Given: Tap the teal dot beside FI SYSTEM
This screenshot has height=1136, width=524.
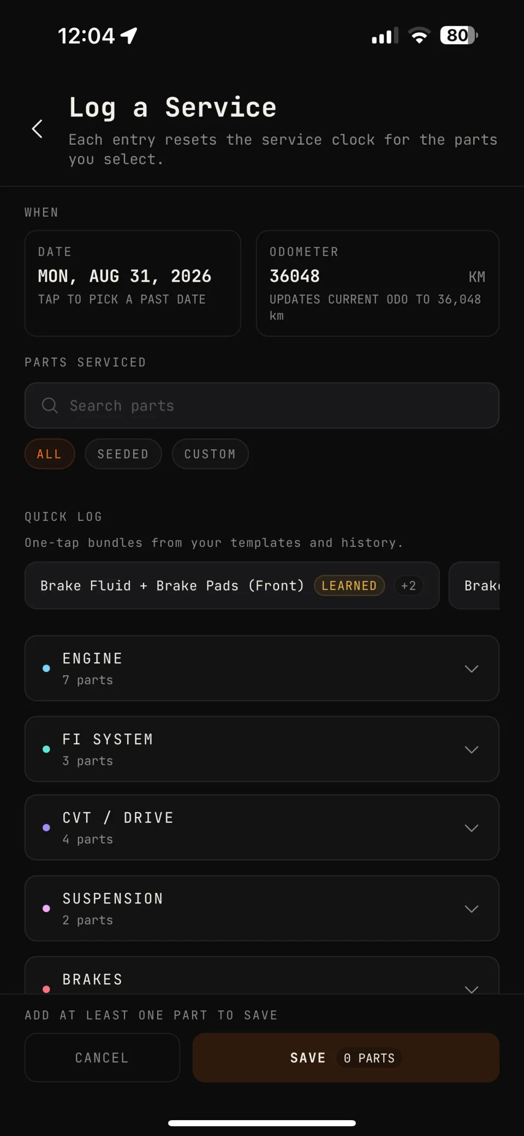Looking at the screenshot, I should [x=46, y=749].
